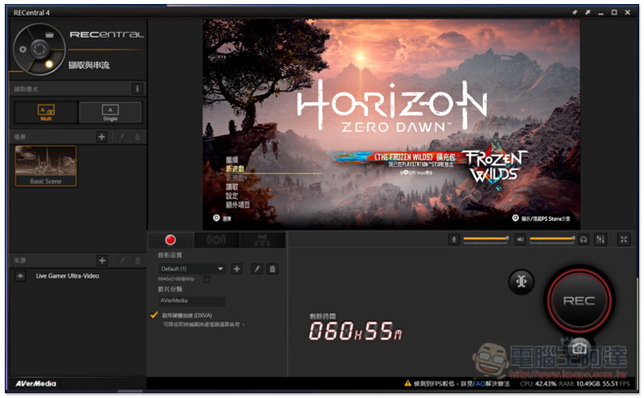
Task: Click the AVerMedia video category field
Action: click(x=192, y=301)
